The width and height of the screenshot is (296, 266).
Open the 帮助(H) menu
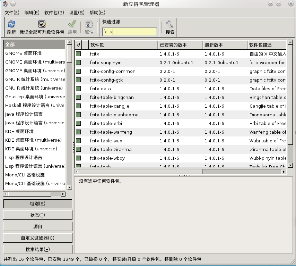[x=97, y=13]
